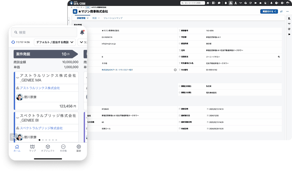This screenshot has width=292, height=172.
Task: Open the handshake deals icon in toolbar
Action: point(241,3)
